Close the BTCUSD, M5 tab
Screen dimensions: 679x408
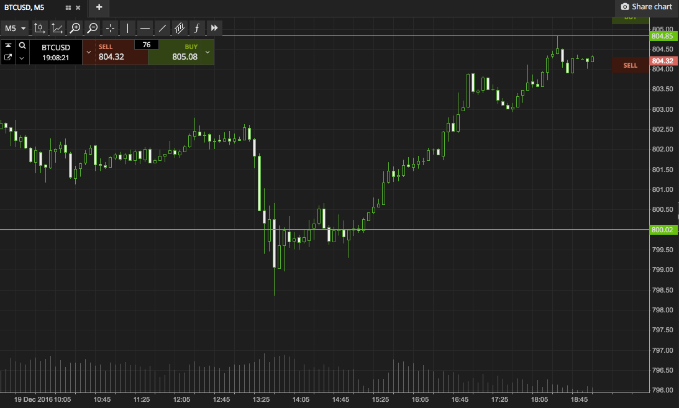click(78, 8)
